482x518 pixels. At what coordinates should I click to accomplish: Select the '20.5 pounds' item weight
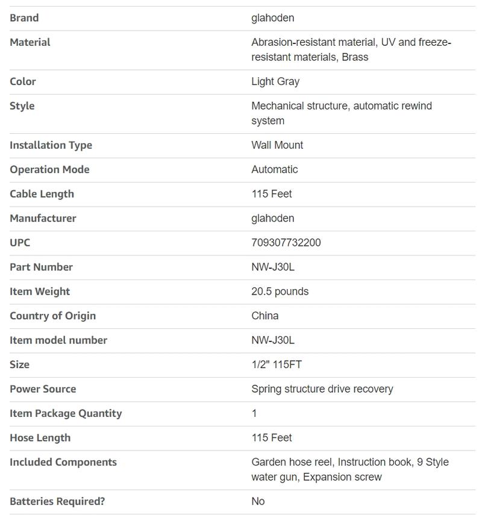(280, 292)
